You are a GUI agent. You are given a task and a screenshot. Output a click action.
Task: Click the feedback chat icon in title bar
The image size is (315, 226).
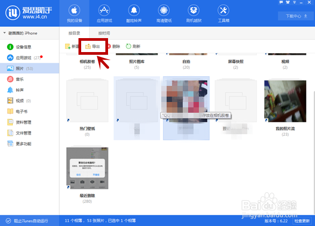281,2
